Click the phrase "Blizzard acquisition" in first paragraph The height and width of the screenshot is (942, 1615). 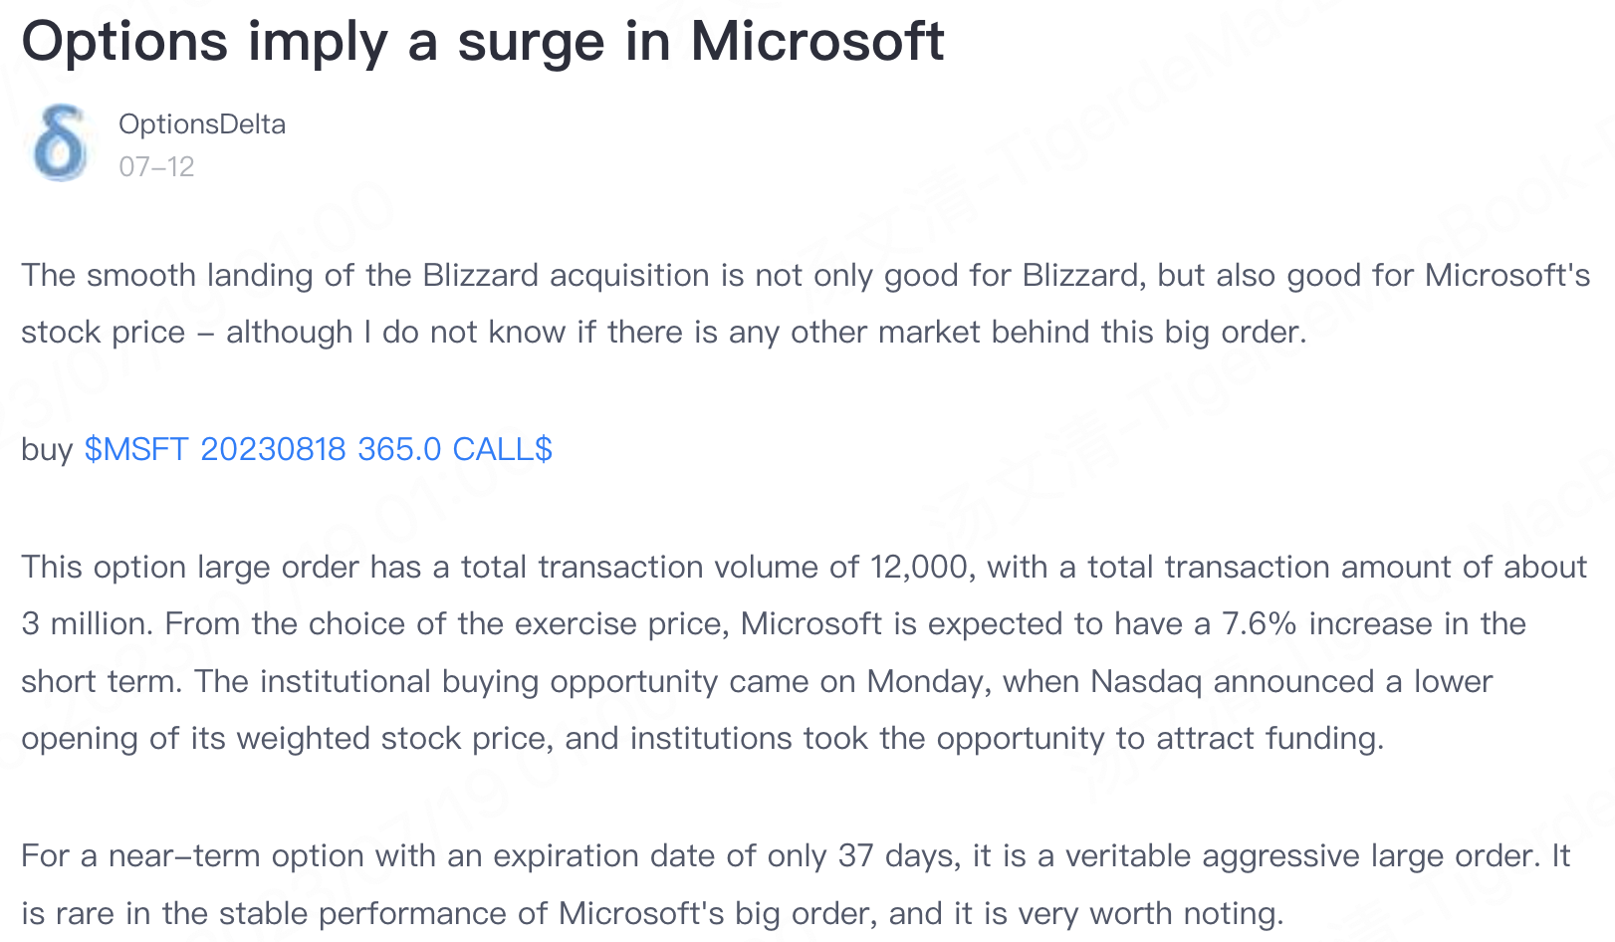[566, 275]
